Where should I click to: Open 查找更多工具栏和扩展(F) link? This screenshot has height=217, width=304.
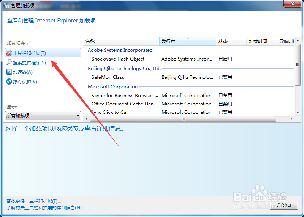pos(34,201)
